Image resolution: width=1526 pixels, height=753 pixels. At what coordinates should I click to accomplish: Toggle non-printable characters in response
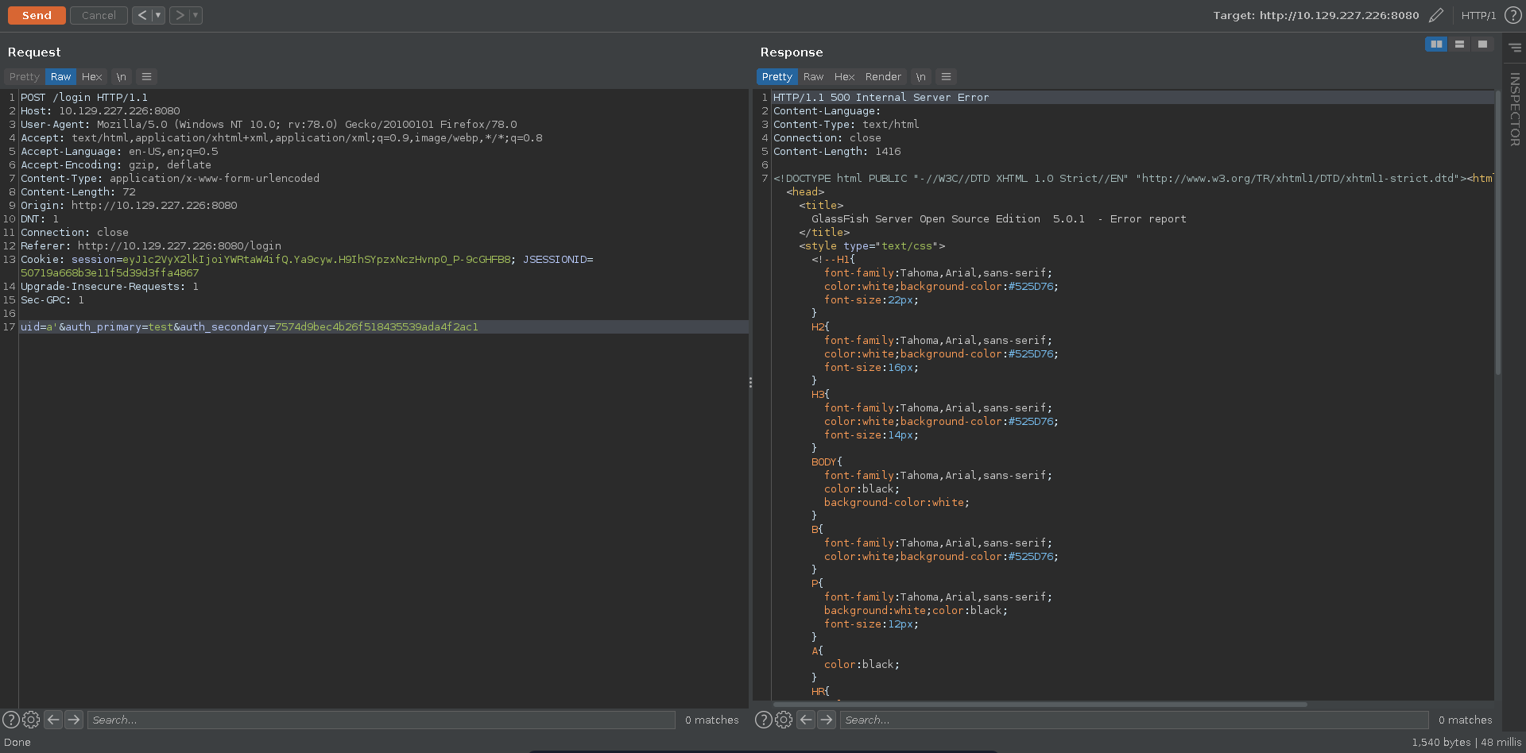click(x=920, y=77)
